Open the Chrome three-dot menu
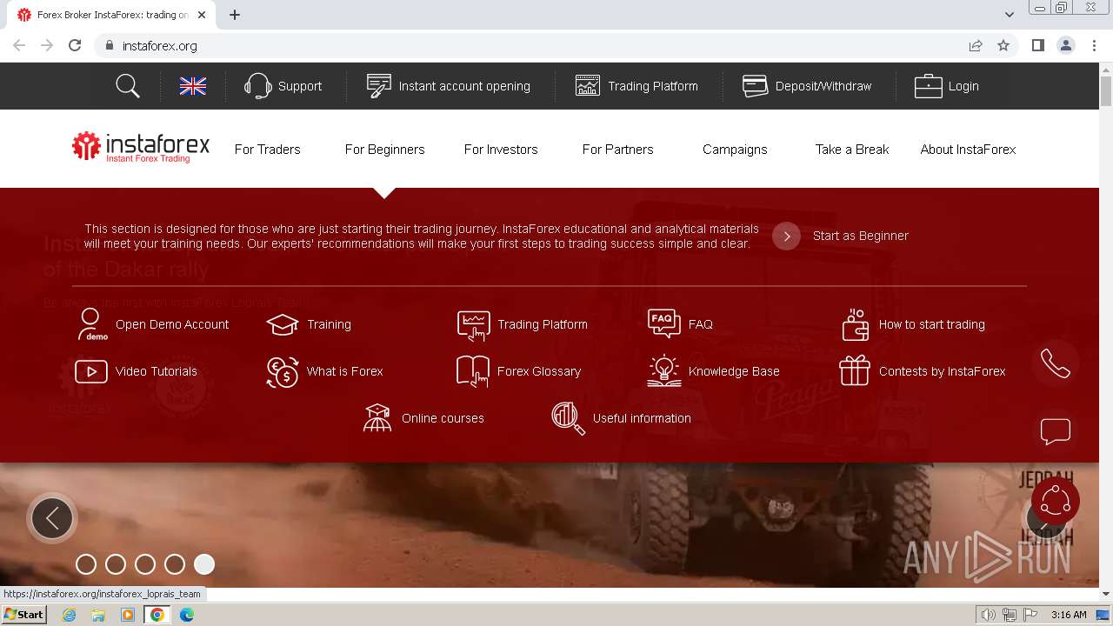This screenshot has width=1113, height=626. [1094, 45]
